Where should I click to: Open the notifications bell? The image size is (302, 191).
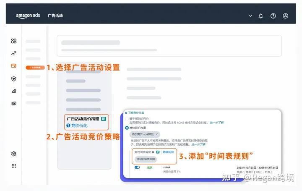[260, 16]
